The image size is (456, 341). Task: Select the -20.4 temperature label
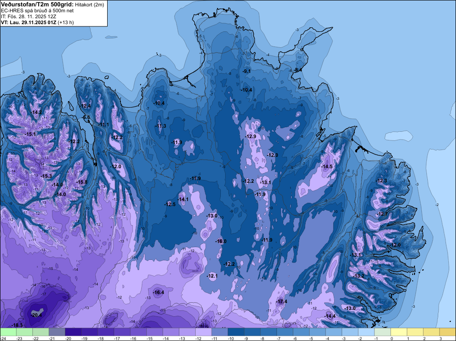point(36,315)
